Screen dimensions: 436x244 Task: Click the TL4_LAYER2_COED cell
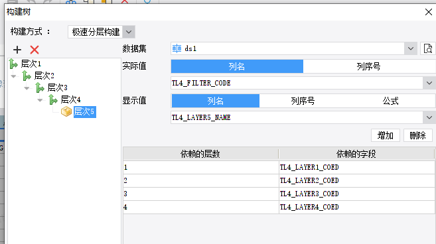pos(357,180)
